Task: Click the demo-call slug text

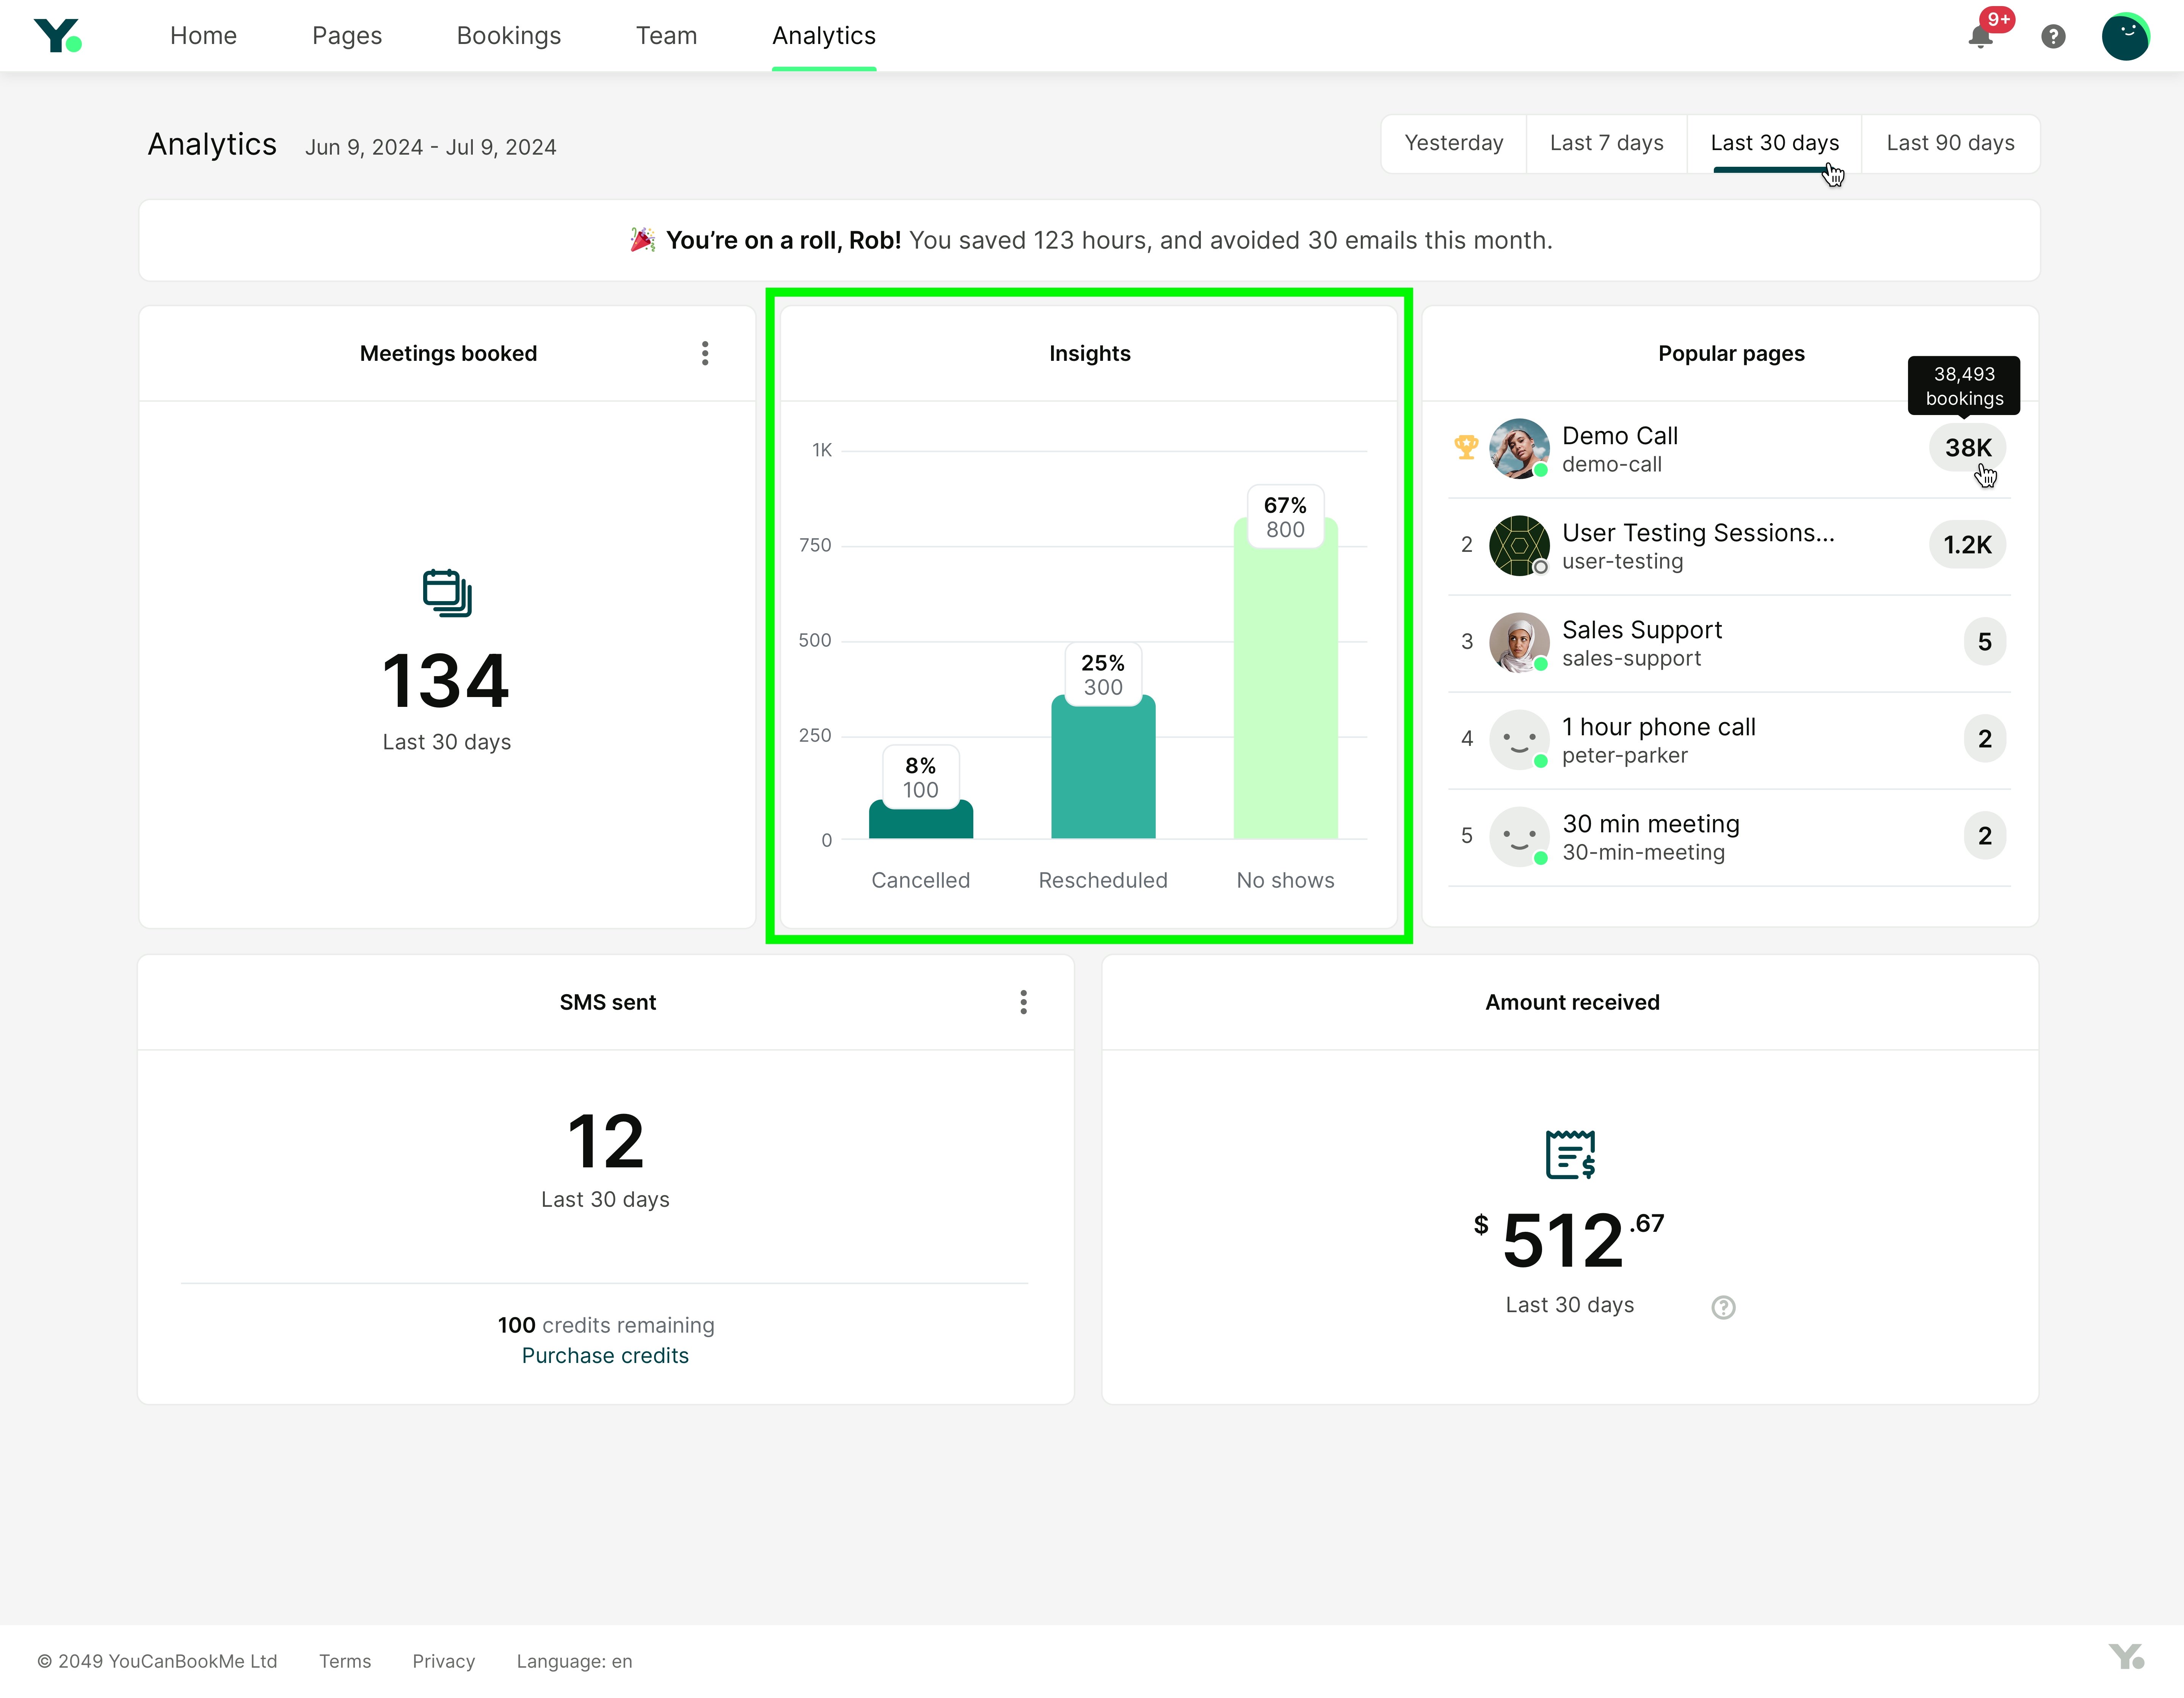Action: (x=1611, y=465)
